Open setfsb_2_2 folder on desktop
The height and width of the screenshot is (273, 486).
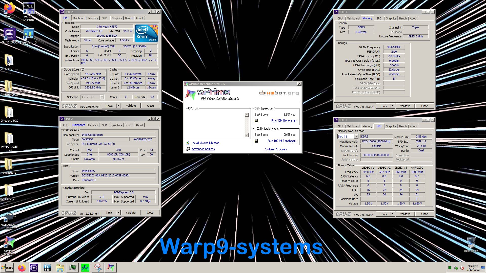pyautogui.click(x=9, y=192)
